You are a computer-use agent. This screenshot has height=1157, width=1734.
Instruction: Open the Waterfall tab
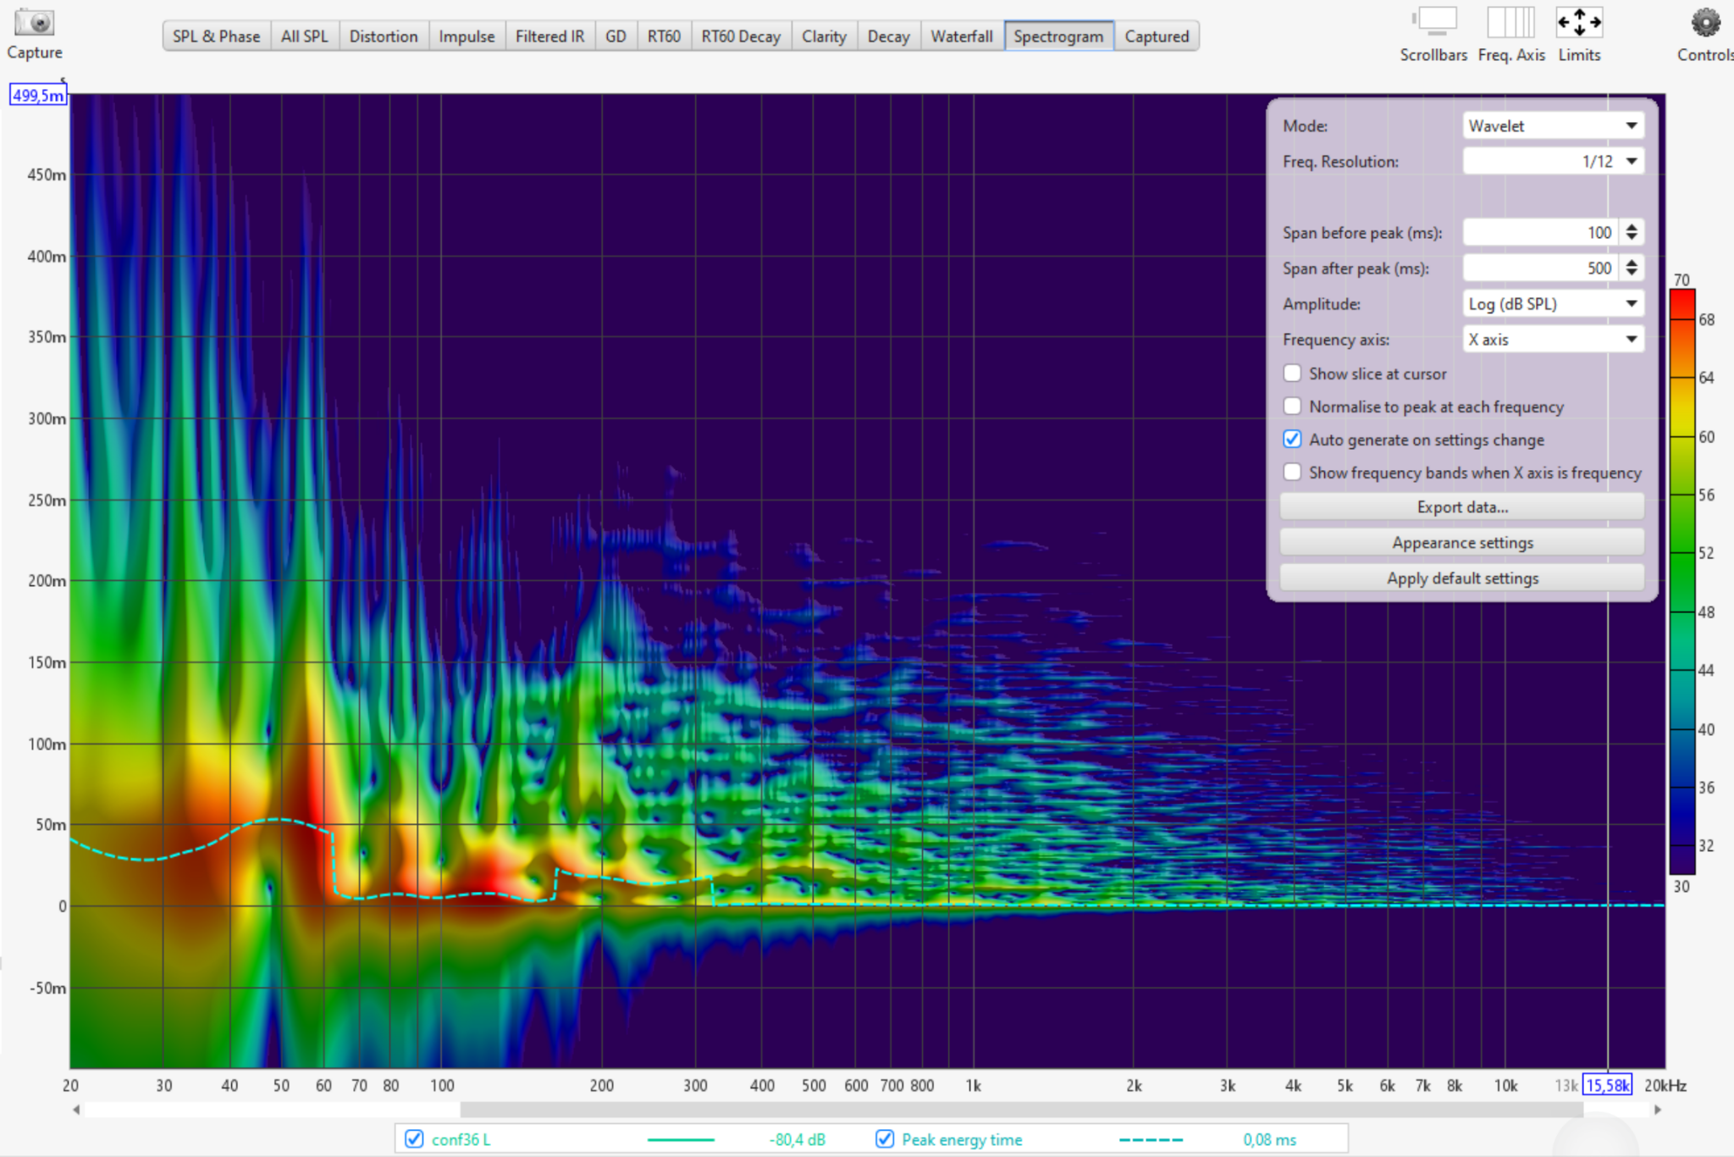962,36
